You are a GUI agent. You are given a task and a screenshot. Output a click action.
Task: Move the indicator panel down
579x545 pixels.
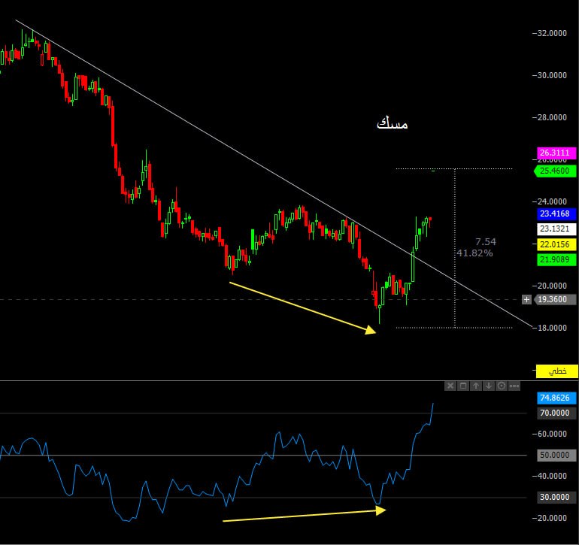489,386
